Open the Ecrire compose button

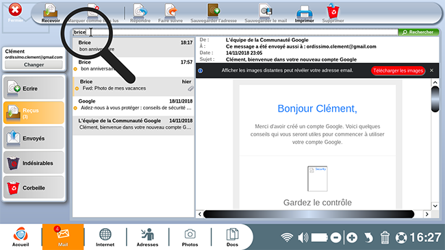(34, 88)
